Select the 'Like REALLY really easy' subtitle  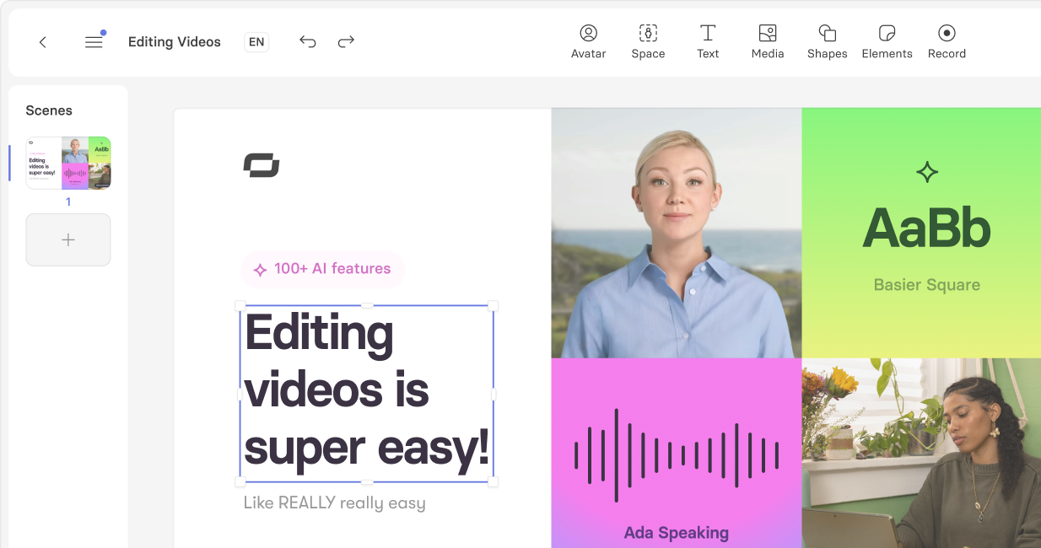pos(334,503)
